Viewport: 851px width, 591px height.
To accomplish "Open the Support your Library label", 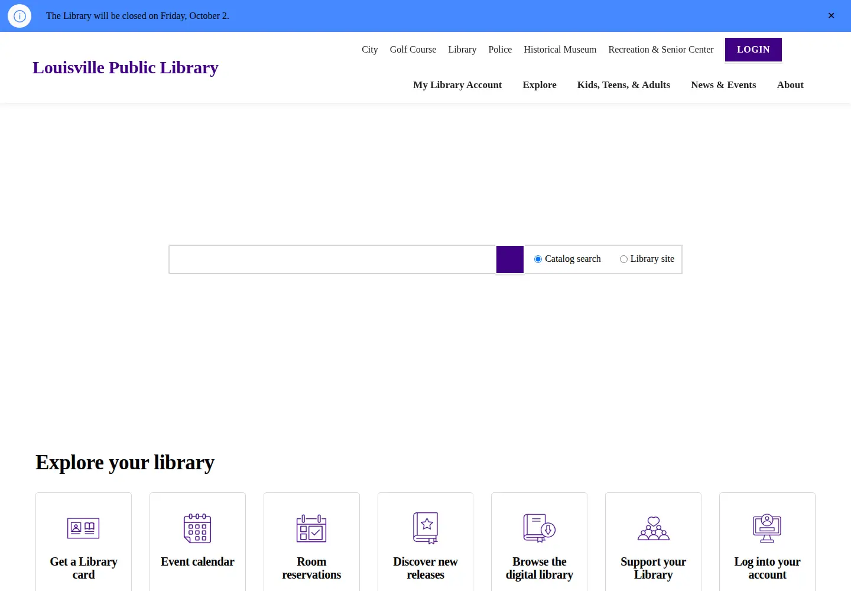I will tap(654, 568).
